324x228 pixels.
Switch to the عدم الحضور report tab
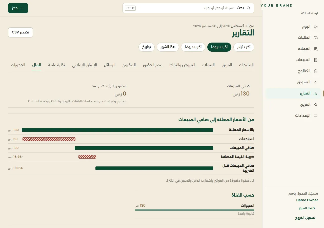coord(152,65)
